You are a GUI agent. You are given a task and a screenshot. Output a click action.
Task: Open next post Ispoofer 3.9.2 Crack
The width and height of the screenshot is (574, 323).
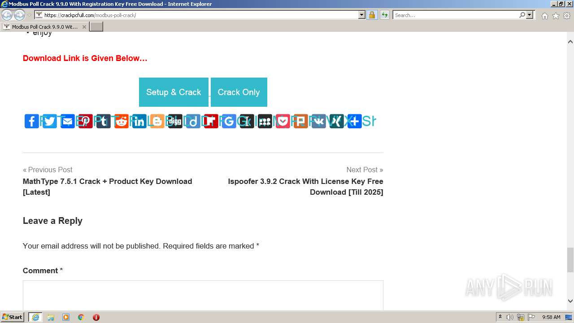point(305,187)
